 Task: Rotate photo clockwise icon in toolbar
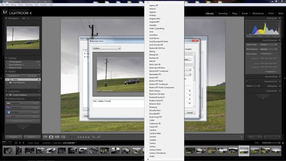(98, 137)
